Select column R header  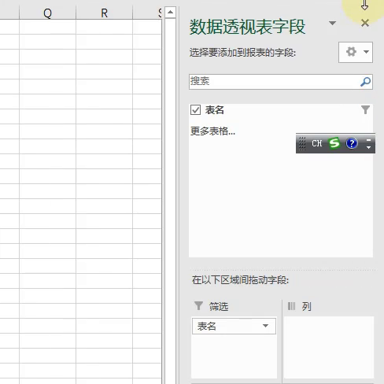pos(104,13)
